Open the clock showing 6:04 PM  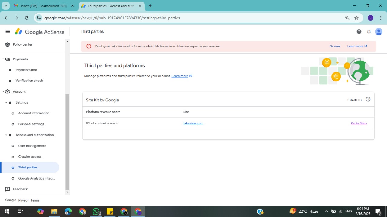[363, 211]
